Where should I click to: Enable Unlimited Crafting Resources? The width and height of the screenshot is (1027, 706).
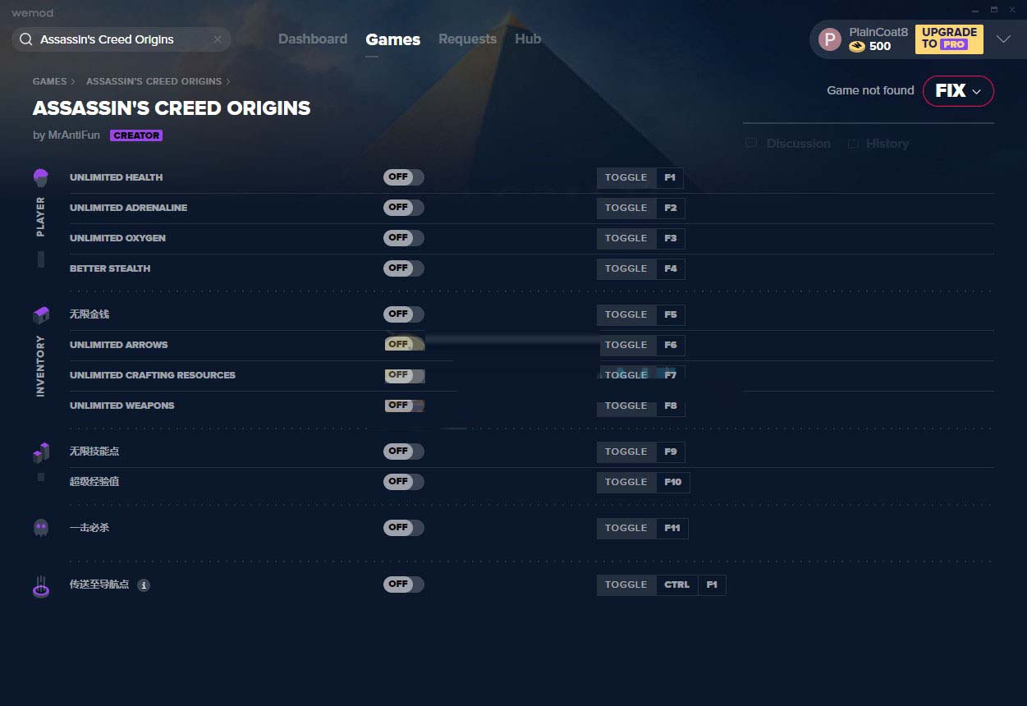coord(404,375)
